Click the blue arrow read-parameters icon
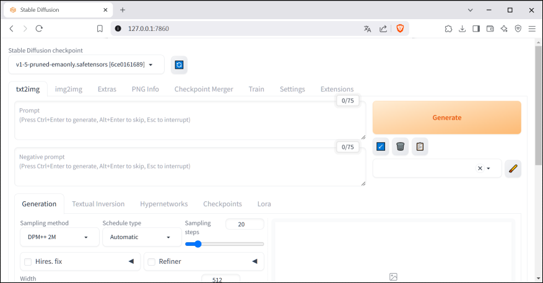This screenshot has width=543, height=283. [381, 146]
